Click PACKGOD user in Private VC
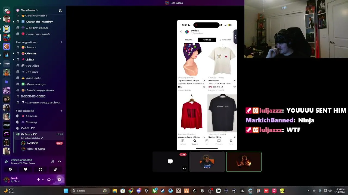The image size is (348, 195). click(x=42, y=143)
